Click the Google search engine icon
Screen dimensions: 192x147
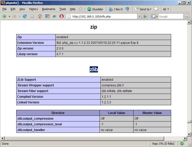(x=153, y=16)
